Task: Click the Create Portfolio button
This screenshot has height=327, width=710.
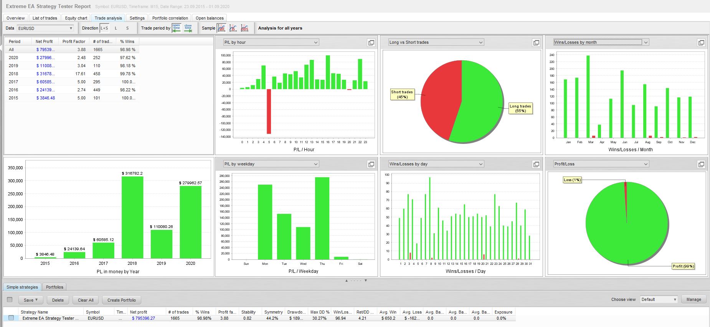Action: 122,300
